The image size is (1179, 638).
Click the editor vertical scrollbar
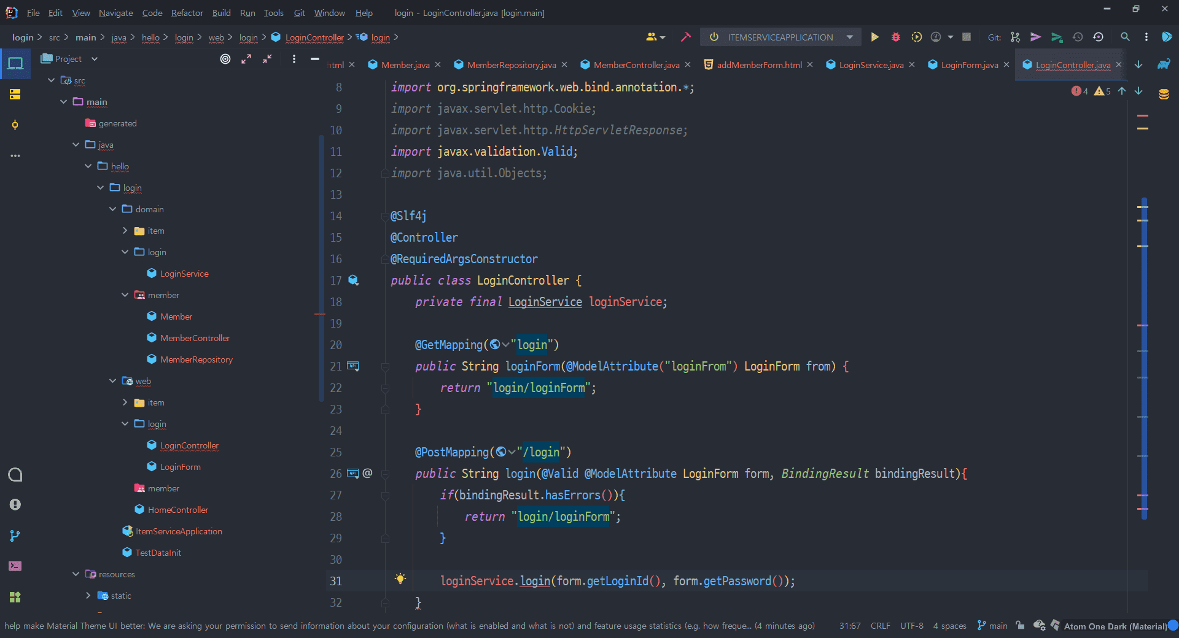[1144, 358]
